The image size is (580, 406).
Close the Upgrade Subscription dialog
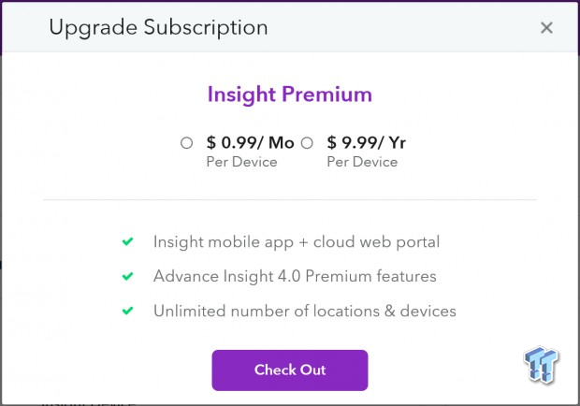[x=546, y=28]
